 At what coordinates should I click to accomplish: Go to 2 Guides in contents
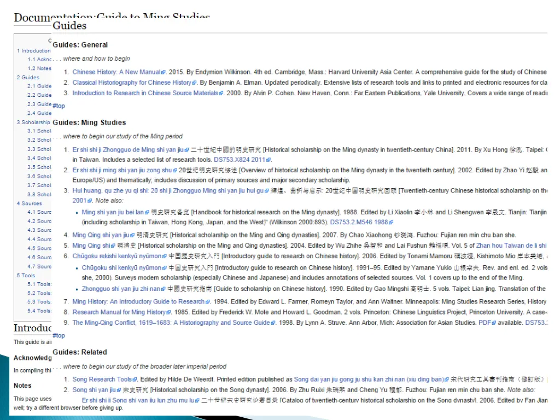[x=28, y=78]
